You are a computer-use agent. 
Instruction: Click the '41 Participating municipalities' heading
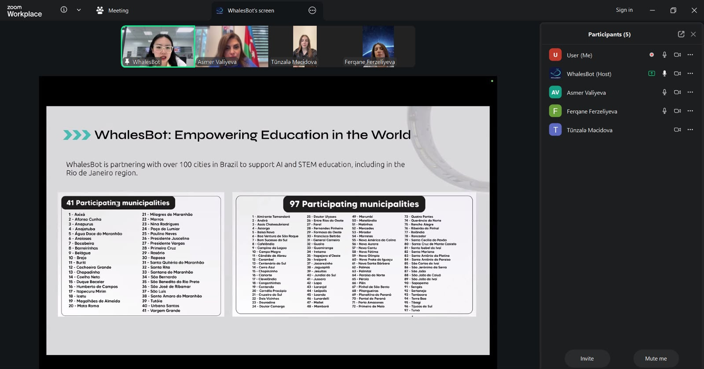pyautogui.click(x=118, y=203)
